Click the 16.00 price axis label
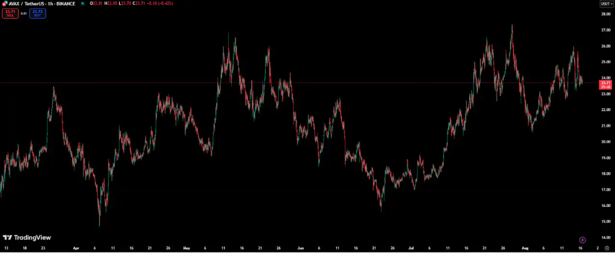 [x=605, y=206]
